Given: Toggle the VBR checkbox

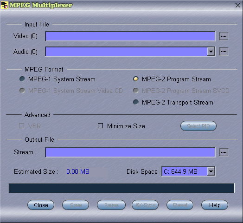Looking at the screenshot, I should (21, 125).
